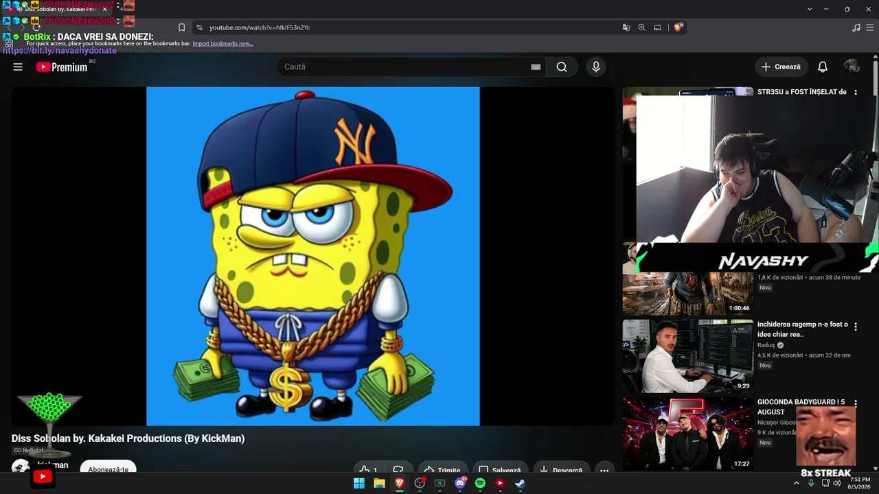Expand the tab search chevron

coord(810,9)
